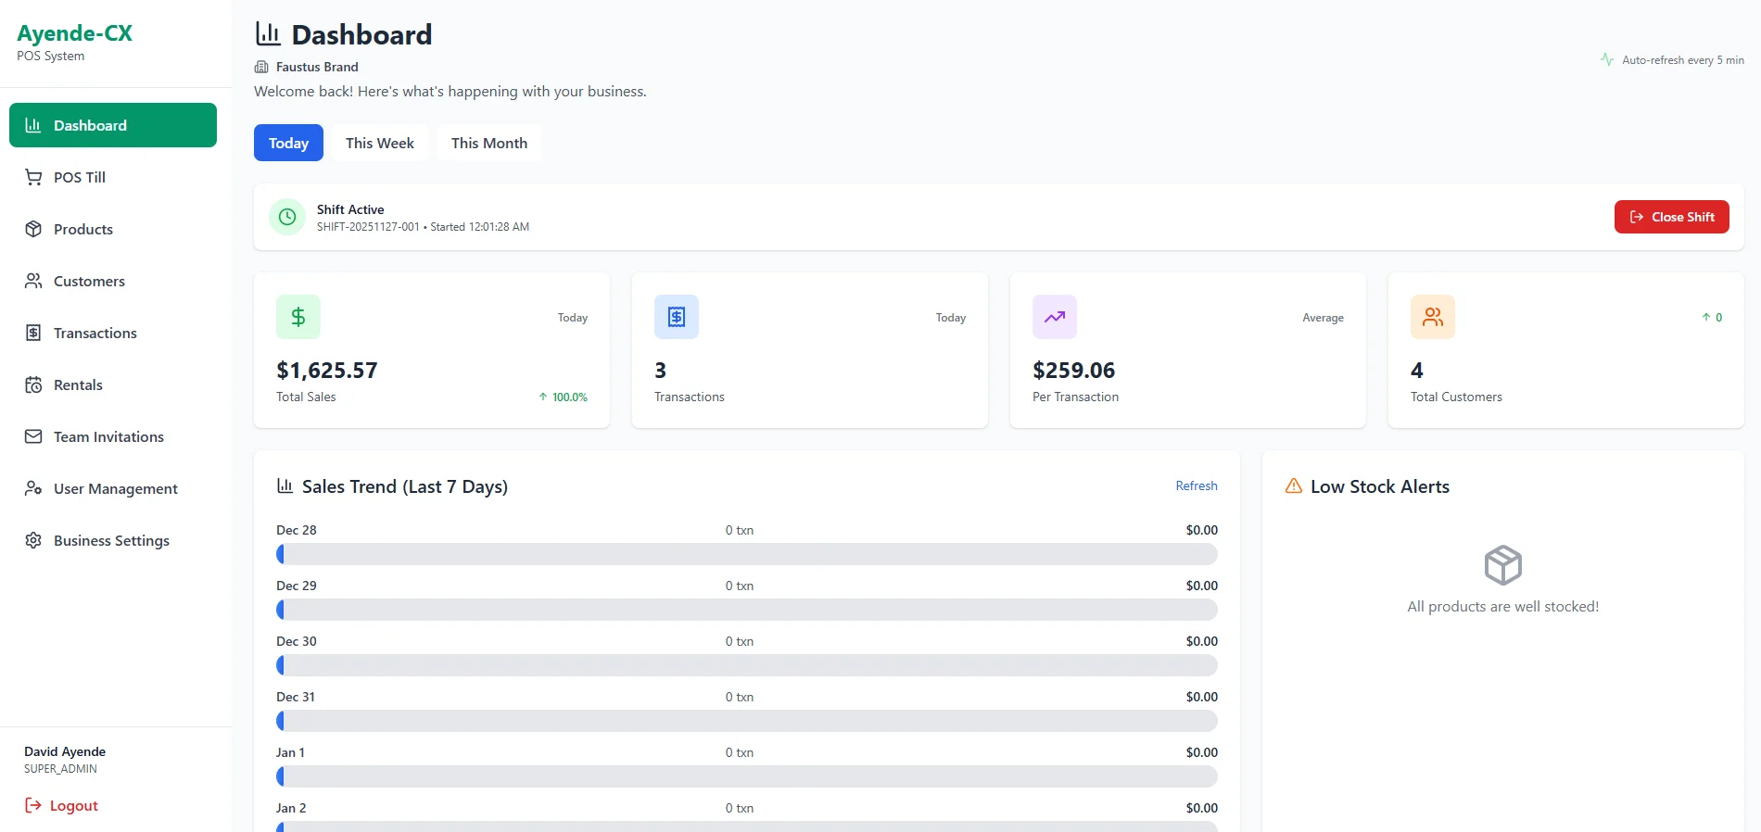Click the building icon beside Faustus Brand

click(x=261, y=67)
